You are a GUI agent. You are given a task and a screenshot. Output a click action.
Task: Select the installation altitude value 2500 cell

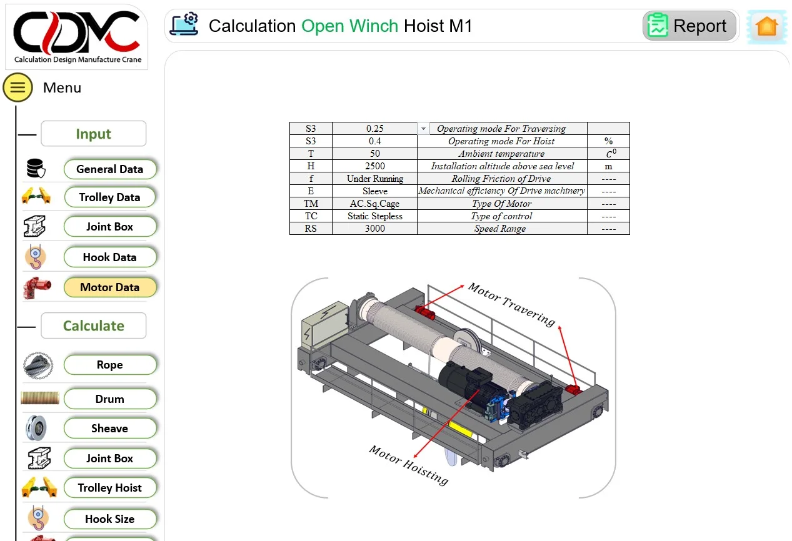tap(375, 166)
